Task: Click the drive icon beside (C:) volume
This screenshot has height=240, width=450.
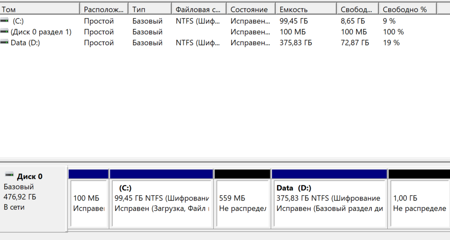Action: click(x=4, y=21)
